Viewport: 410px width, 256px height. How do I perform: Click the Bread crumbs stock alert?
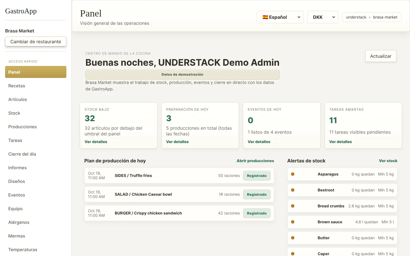click(342, 206)
